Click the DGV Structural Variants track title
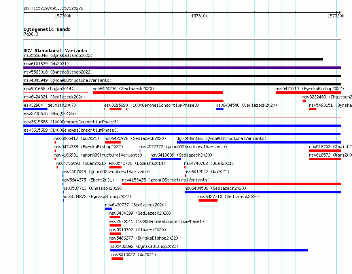 [55, 51]
